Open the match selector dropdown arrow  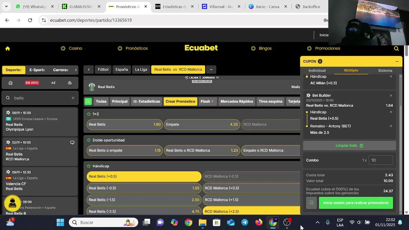coord(211,70)
